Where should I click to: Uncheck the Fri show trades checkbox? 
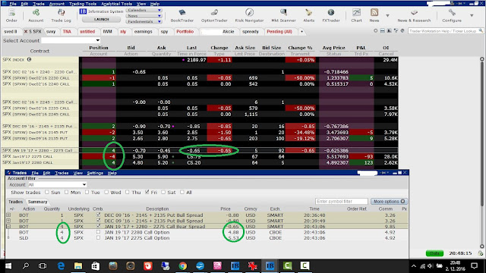(147, 192)
